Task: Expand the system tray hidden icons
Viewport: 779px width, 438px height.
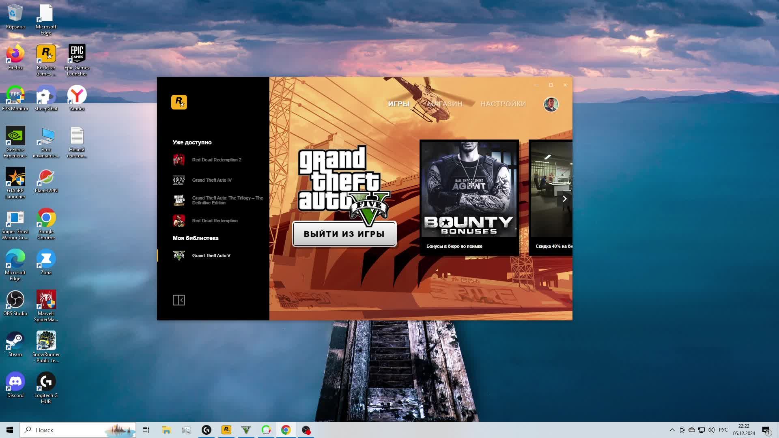Action: (x=672, y=430)
